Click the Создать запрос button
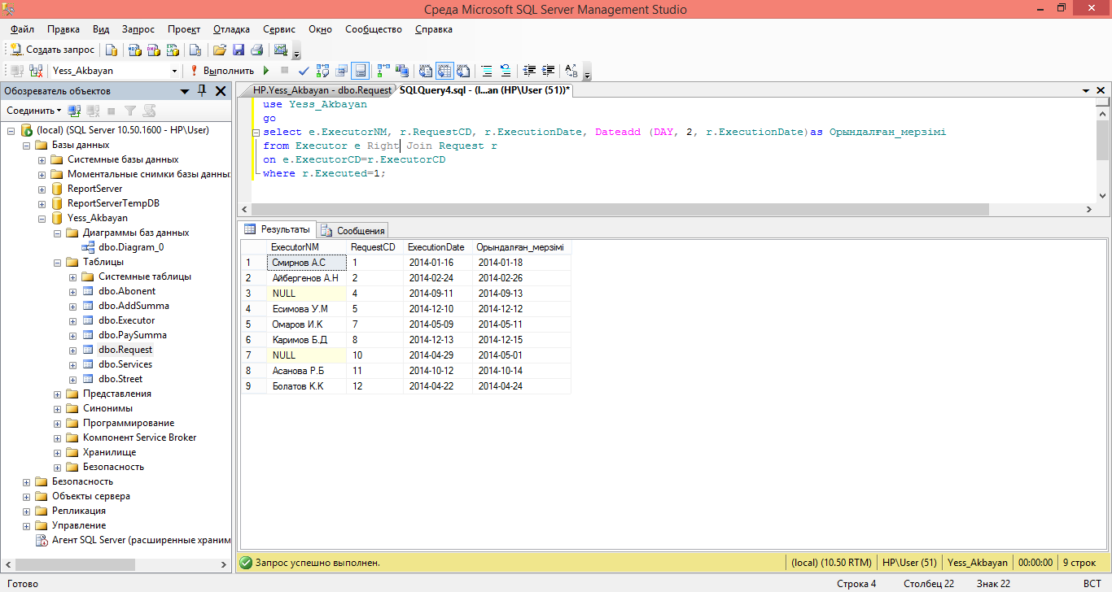Viewport: 1112px width, 592px height. (53, 50)
